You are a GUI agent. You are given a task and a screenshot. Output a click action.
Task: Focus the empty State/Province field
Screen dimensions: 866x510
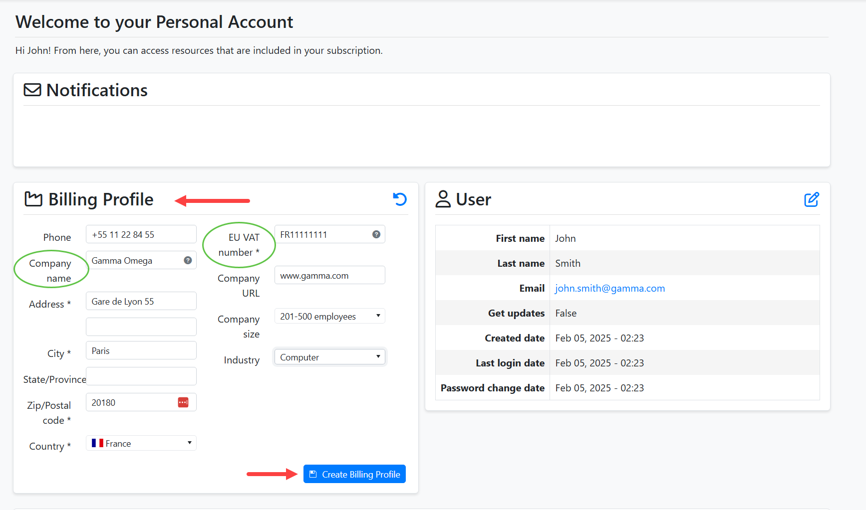coord(141,376)
